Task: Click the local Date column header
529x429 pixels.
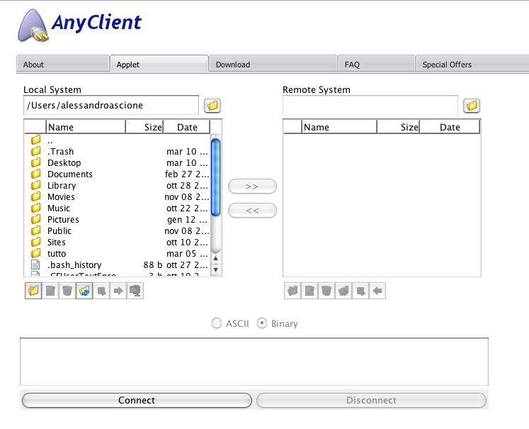Action: tap(187, 127)
